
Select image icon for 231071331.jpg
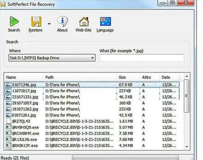point(8,97)
